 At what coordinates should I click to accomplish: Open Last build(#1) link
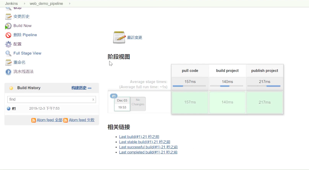coord(139,137)
